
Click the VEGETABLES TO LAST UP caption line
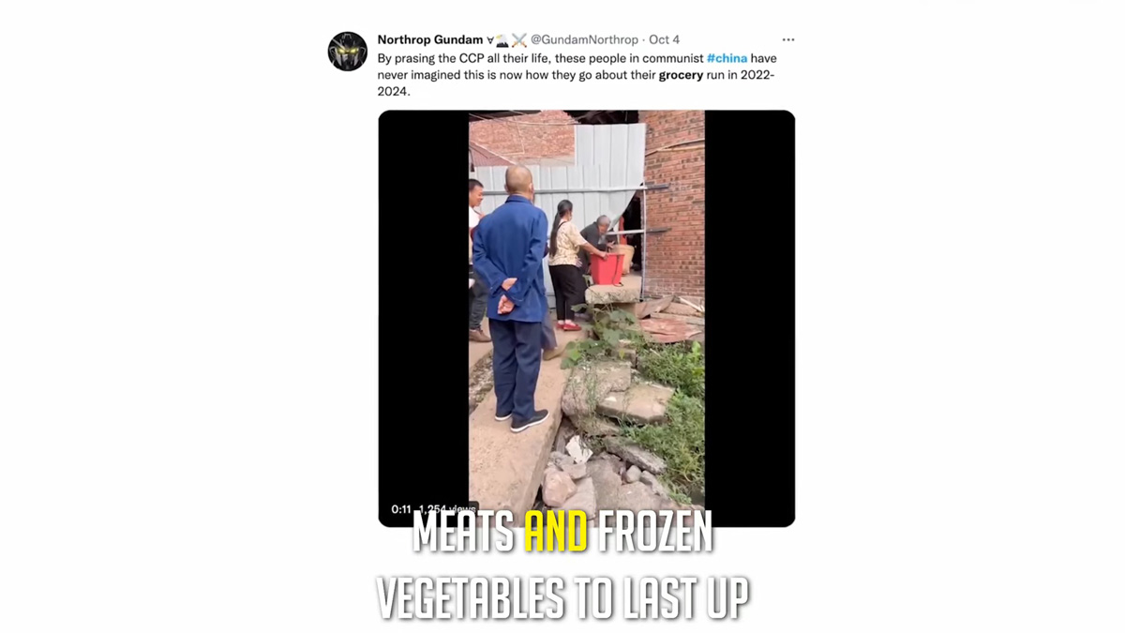pos(562,598)
